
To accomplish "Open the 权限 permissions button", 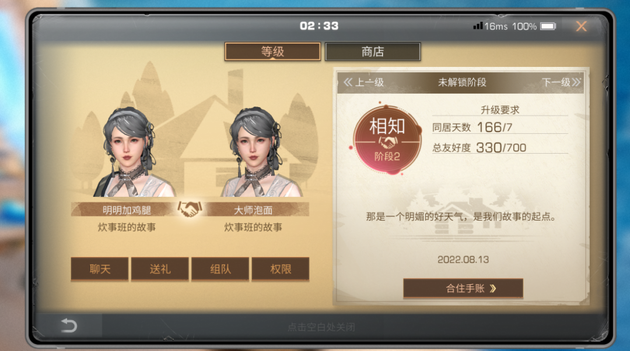I will 281,269.
